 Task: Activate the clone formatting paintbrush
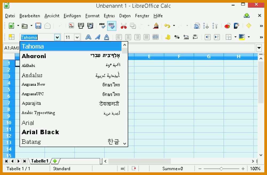click(156, 26)
